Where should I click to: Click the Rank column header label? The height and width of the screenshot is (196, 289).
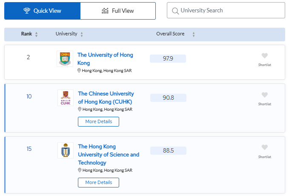26,34
